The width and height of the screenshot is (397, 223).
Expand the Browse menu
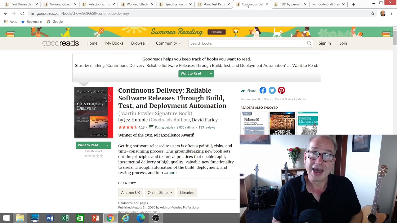[139, 43]
